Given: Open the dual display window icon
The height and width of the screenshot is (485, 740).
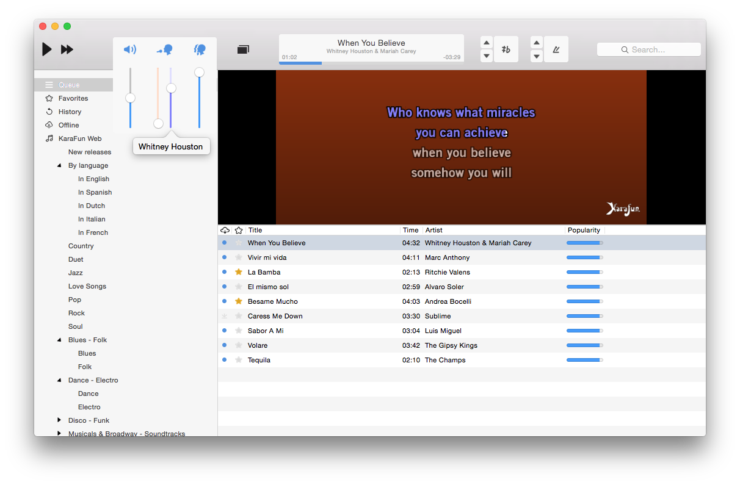Looking at the screenshot, I should coord(243,49).
